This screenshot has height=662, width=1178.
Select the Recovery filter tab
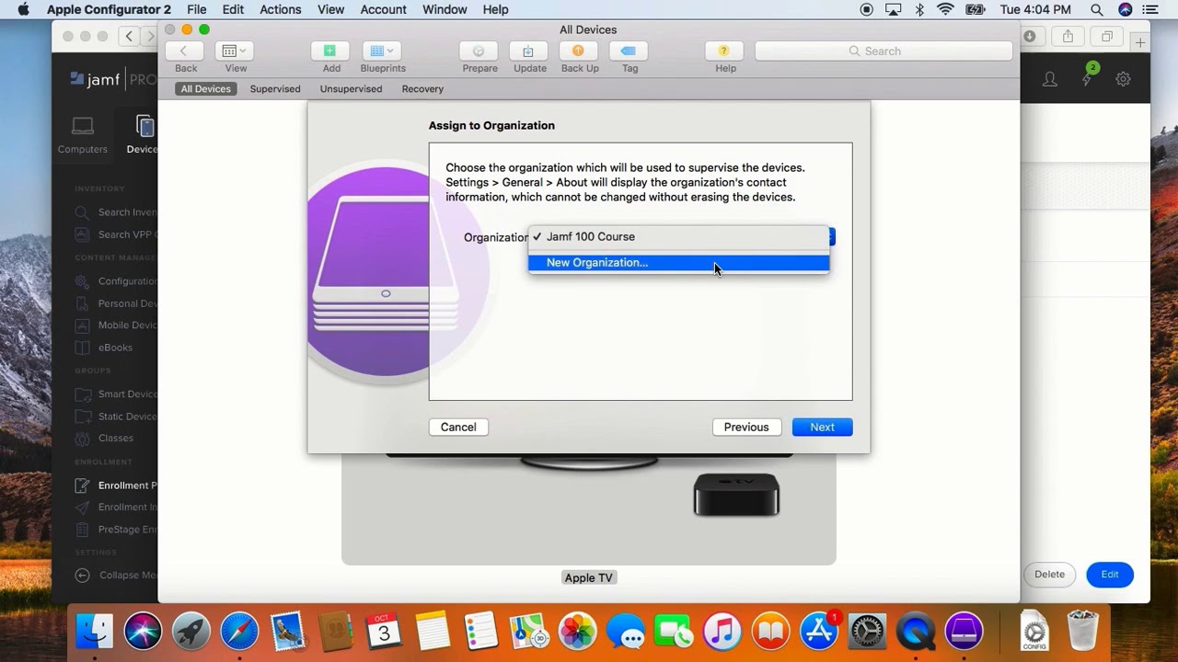tap(422, 89)
